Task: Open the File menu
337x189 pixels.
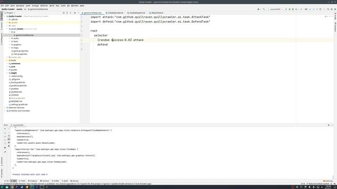Action: pos(2,6)
